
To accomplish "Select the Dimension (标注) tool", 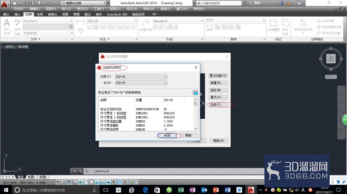I will click(x=81, y=26).
